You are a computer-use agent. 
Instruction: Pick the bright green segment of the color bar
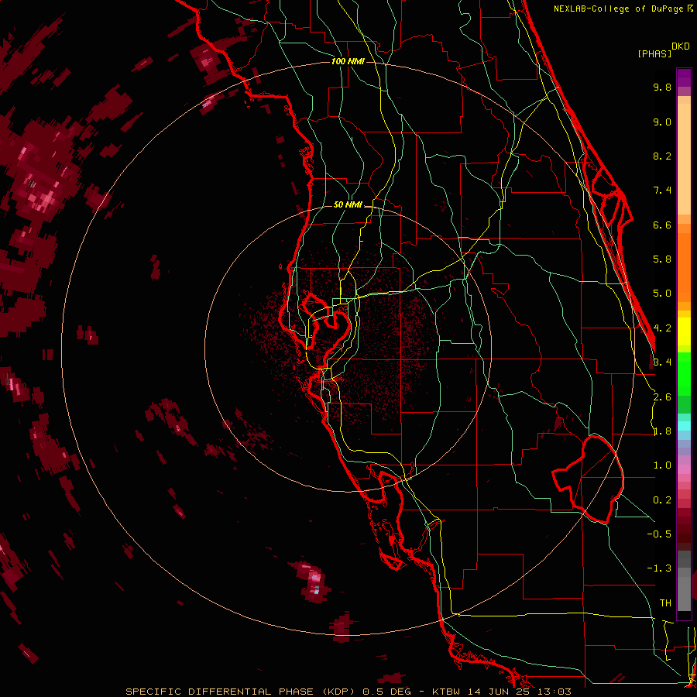[x=684, y=373]
